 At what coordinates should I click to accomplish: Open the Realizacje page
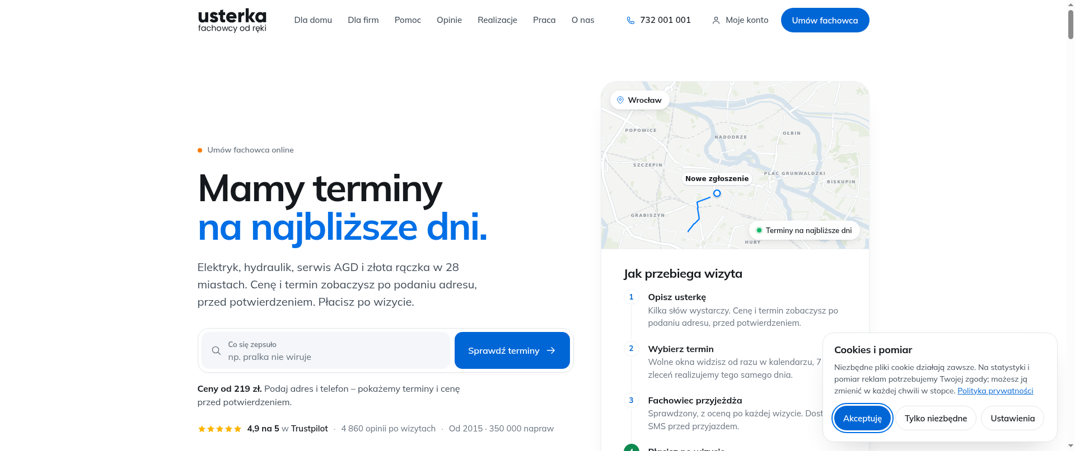[497, 20]
